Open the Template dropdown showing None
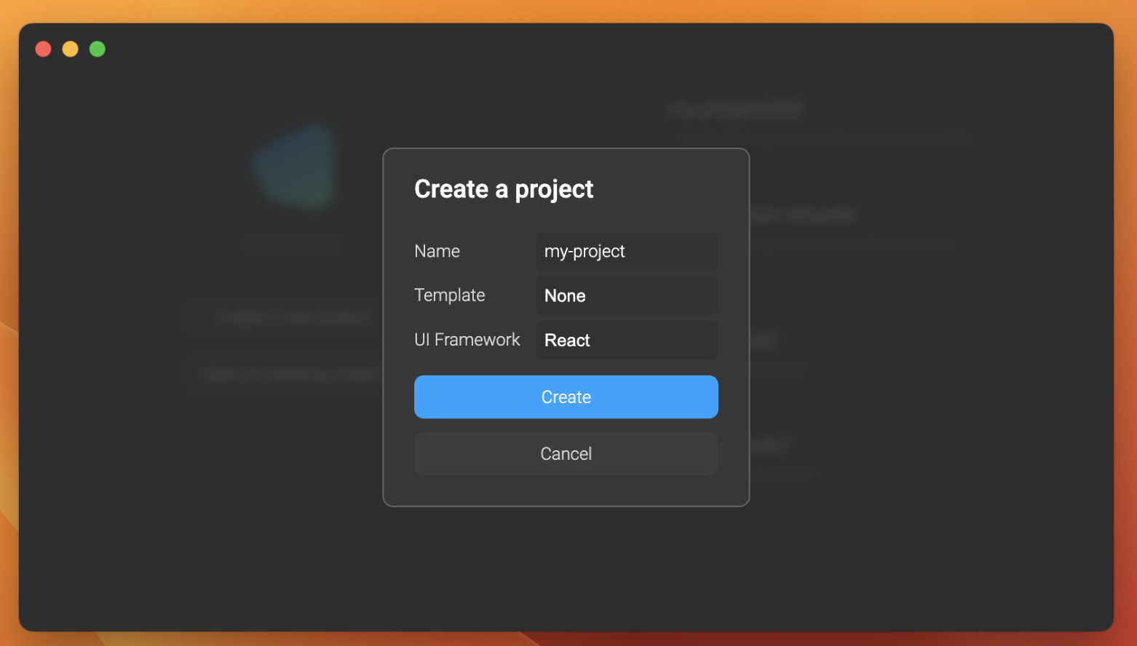This screenshot has height=646, width=1137. [x=627, y=295]
